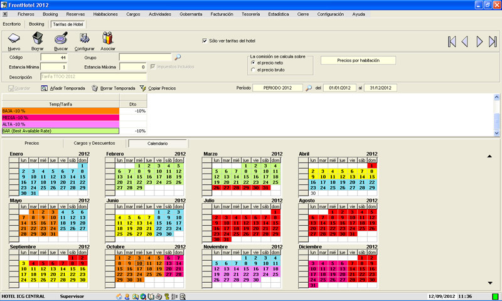This screenshot has height=301, width=502.
Task: Click Añadir Temporada button
Action: (x=63, y=88)
